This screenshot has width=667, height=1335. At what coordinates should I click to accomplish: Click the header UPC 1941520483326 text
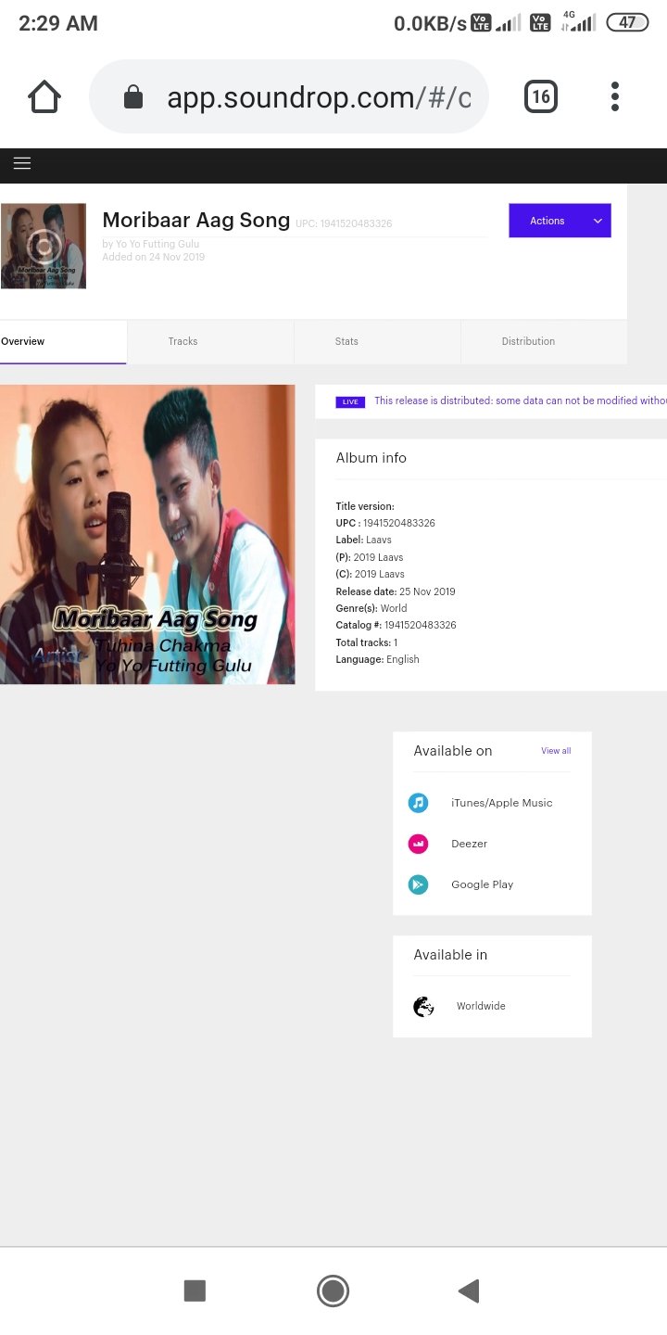tap(344, 223)
